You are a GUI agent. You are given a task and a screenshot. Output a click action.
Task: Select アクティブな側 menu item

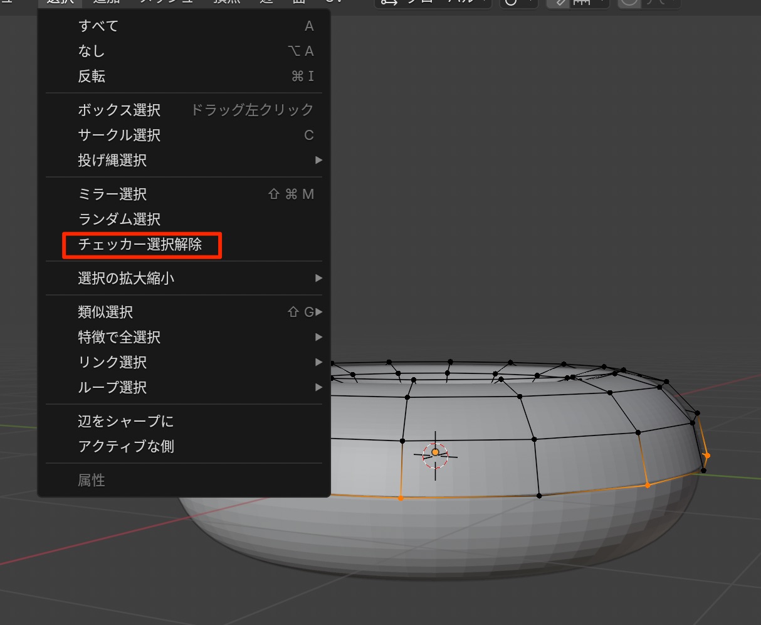point(126,446)
